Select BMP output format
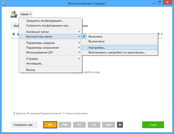 109,125
